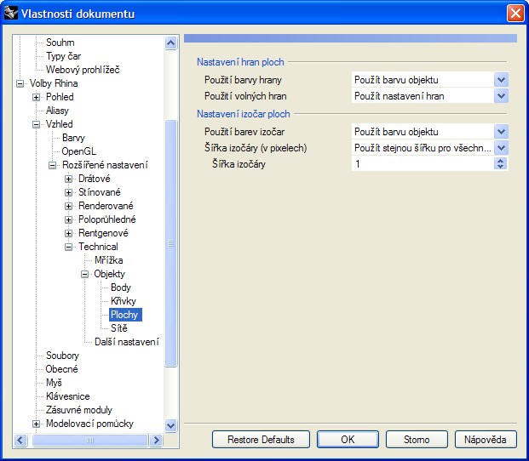
Task: Select the Mřížka tree item
Action: pos(109,260)
